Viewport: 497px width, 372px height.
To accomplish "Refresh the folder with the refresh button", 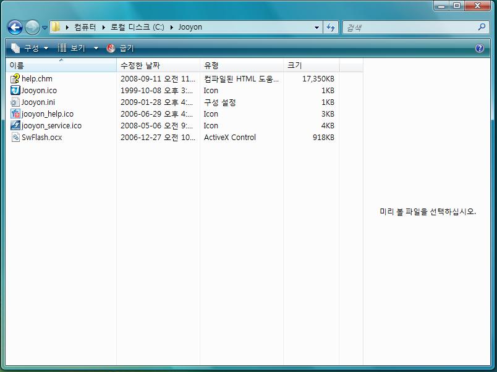I will pyautogui.click(x=331, y=28).
